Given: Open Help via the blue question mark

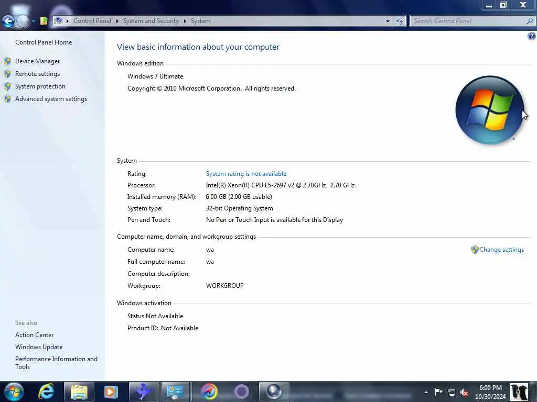Looking at the screenshot, I should tap(532, 36).
